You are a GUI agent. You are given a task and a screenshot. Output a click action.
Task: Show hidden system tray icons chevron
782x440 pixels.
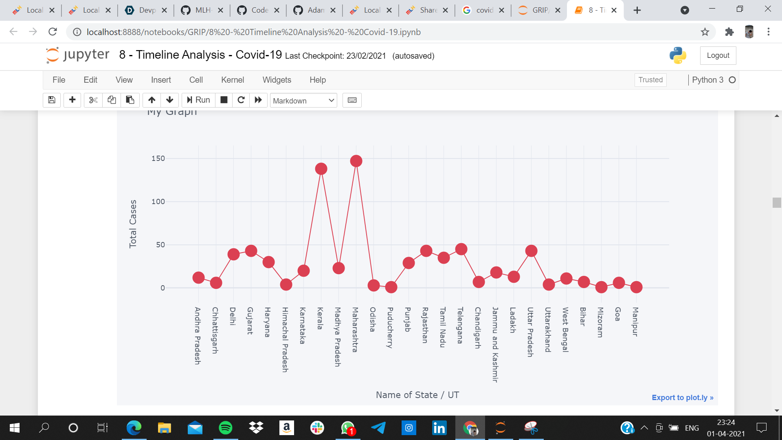644,428
